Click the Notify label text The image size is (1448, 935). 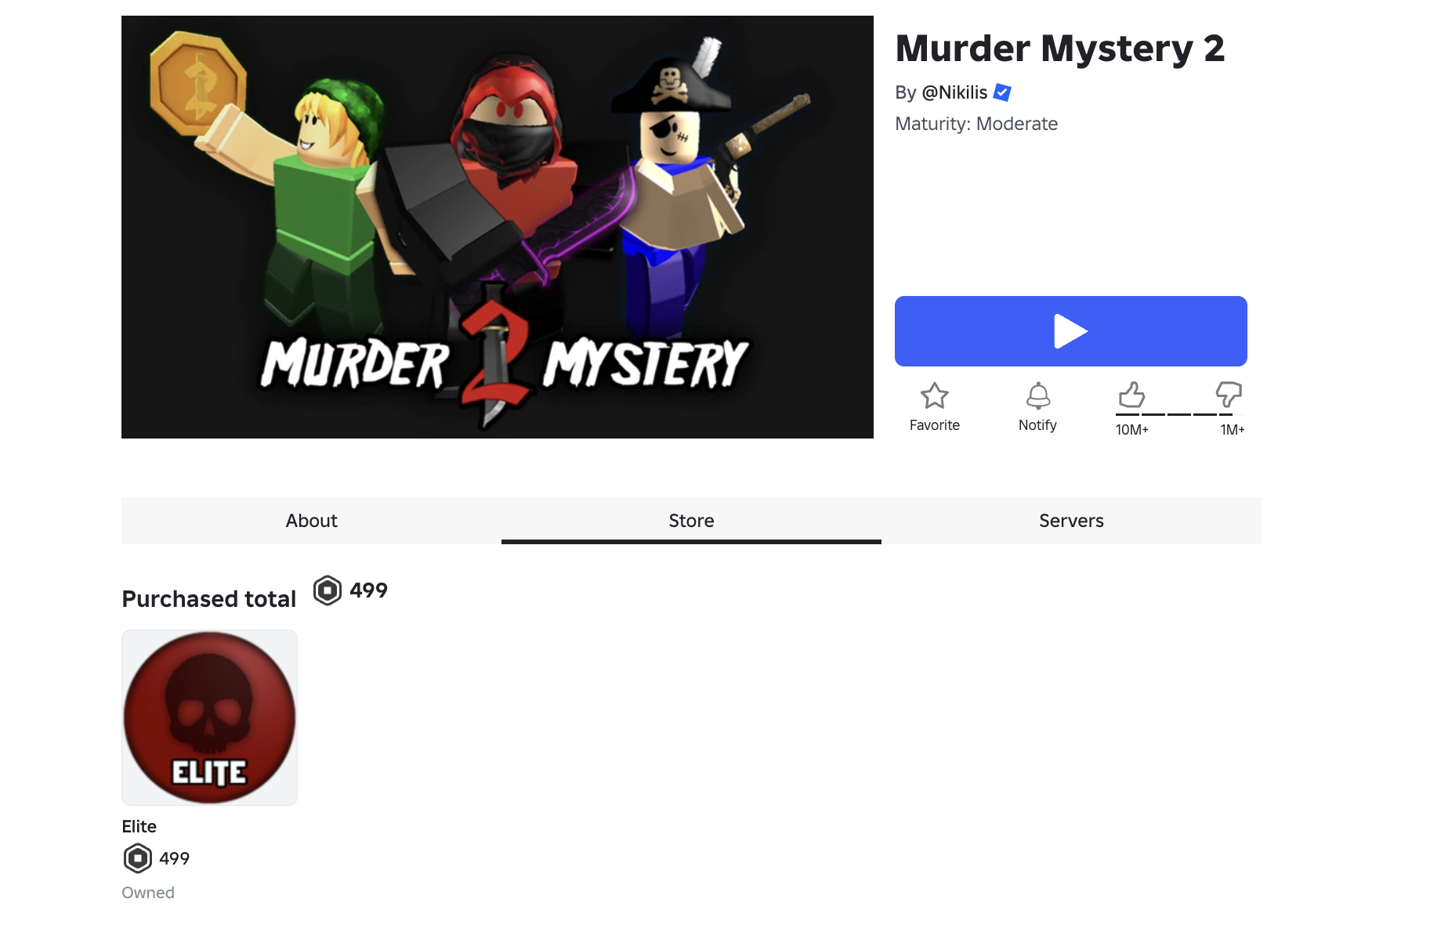click(x=1037, y=425)
